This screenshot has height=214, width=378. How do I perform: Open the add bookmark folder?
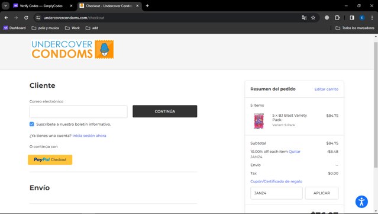(x=92, y=28)
